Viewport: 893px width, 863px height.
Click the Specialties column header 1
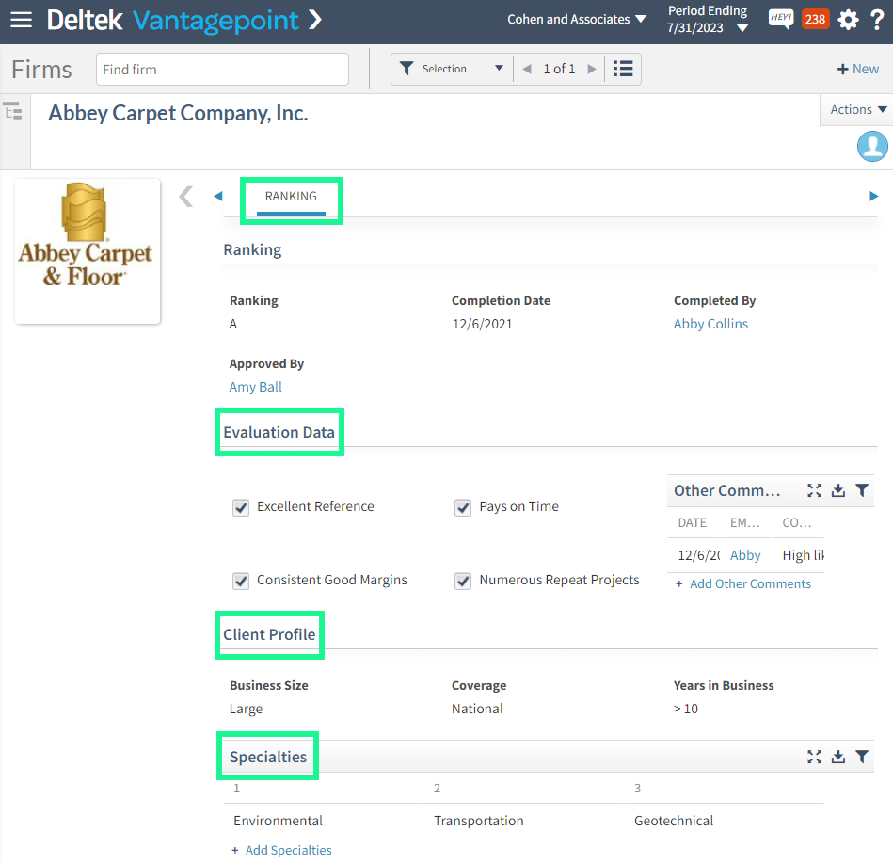[x=237, y=789]
